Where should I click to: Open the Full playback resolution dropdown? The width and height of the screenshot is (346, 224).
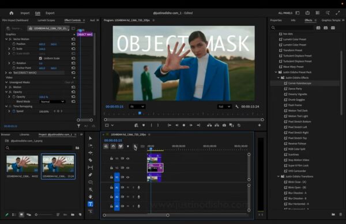pyautogui.click(x=224, y=107)
